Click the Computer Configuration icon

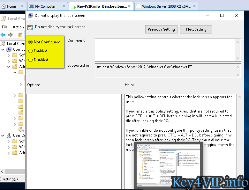click(x=9, y=49)
